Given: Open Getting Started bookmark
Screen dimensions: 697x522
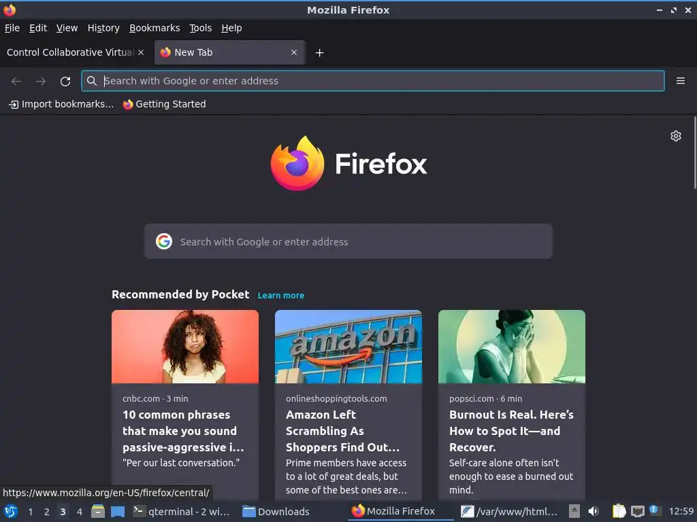Looking at the screenshot, I should click(165, 104).
